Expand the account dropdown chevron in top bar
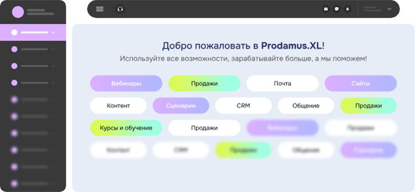Screen dimensions: 415x192 (x=389, y=9)
